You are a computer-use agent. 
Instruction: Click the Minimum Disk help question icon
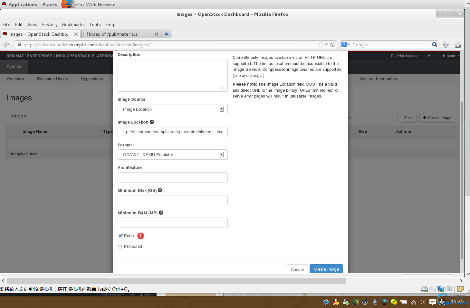[160, 190]
